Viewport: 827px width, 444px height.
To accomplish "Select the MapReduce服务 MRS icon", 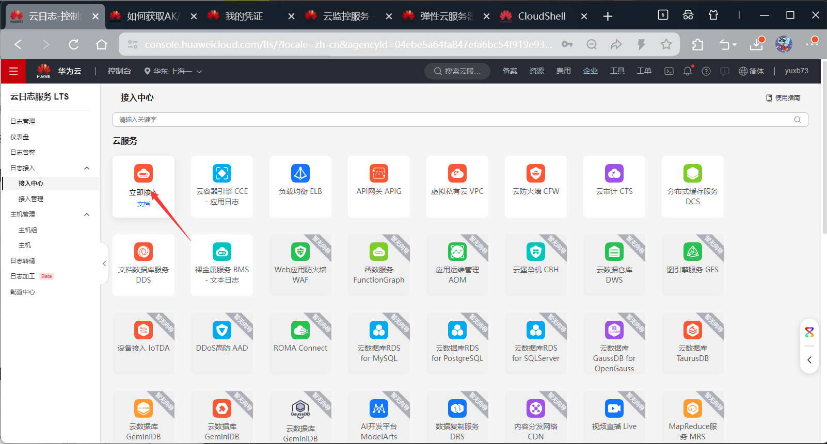I will (x=693, y=408).
